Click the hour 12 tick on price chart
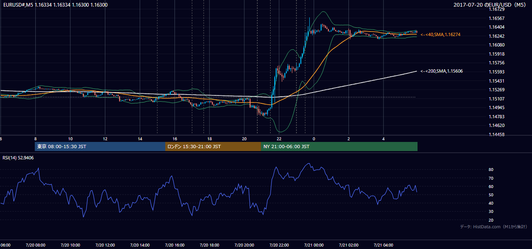The width and height of the screenshot is (532, 249). coord(105,139)
